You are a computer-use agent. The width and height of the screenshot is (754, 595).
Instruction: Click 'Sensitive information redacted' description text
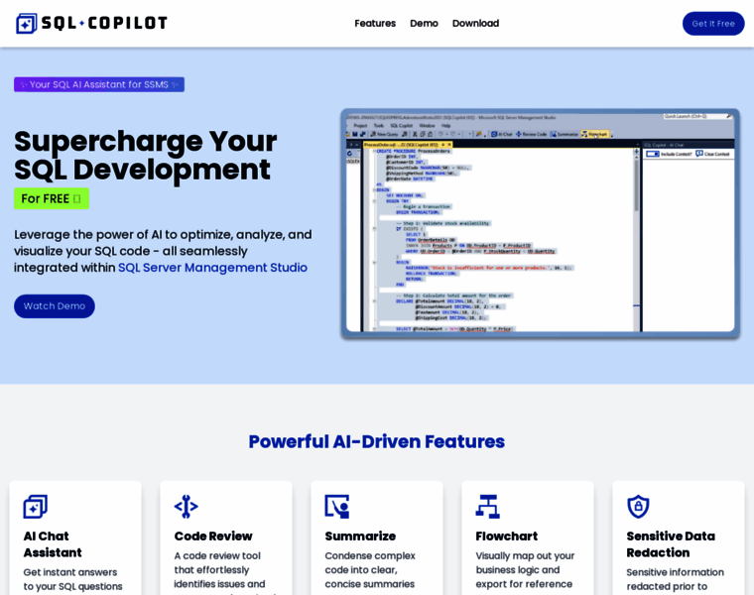tap(676, 579)
